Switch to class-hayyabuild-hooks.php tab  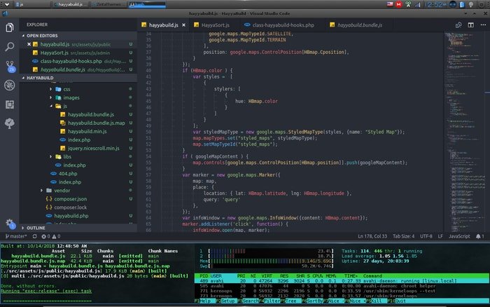(279, 25)
